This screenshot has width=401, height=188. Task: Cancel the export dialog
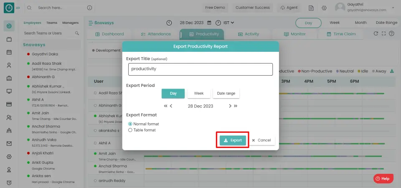261,140
